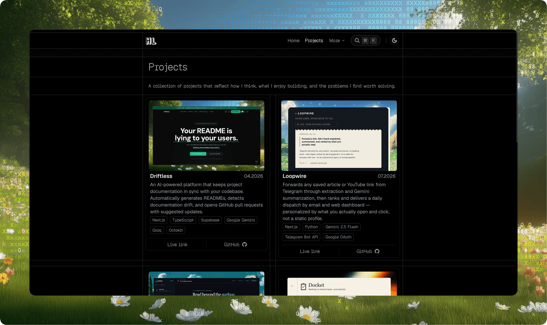This screenshot has width=547, height=325.
Task: Click the K shortcut key badge
Action: (x=373, y=41)
